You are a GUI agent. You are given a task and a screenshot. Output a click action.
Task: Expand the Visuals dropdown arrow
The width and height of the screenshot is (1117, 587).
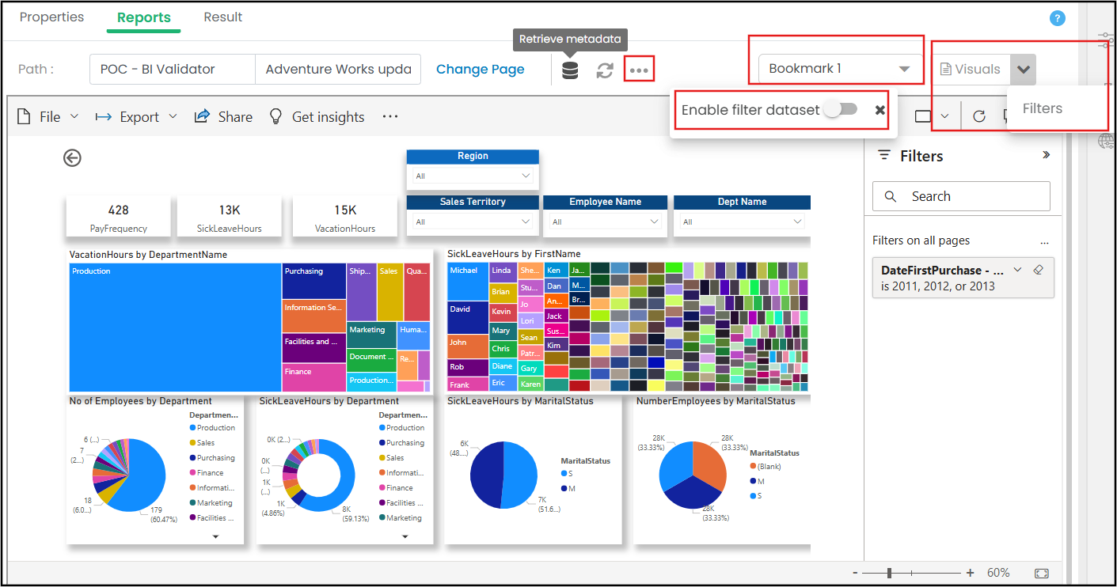pyautogui.click(x=1023, y=70)
